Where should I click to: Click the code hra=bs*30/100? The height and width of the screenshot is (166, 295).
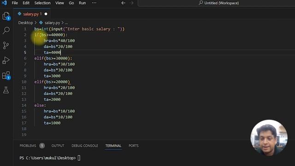59,64
